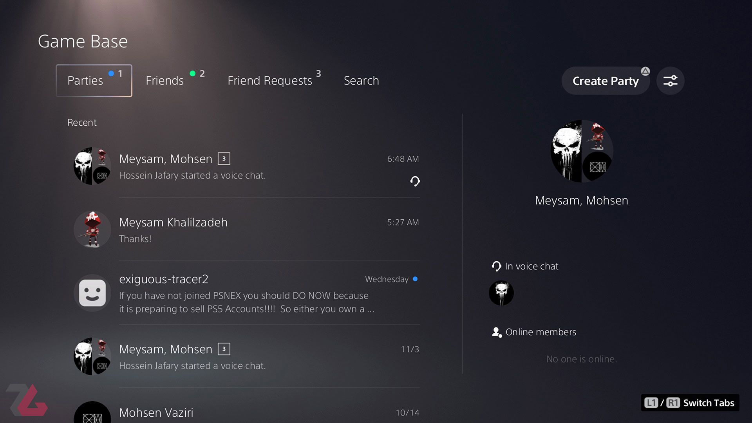
Task: Open the Meysam, Mohsen party from 6:48 AM
Action: tap(246, 166)
